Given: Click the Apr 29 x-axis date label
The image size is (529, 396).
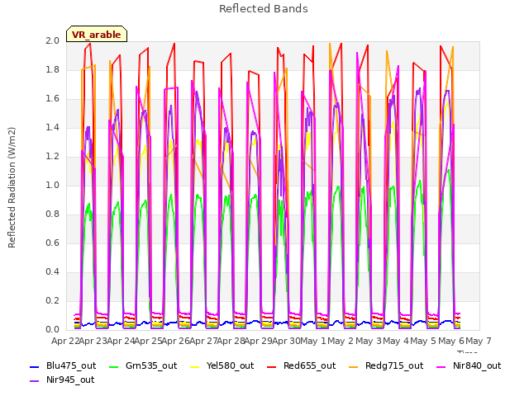Looking at the screenshot, I should click(x=259, y=341).
